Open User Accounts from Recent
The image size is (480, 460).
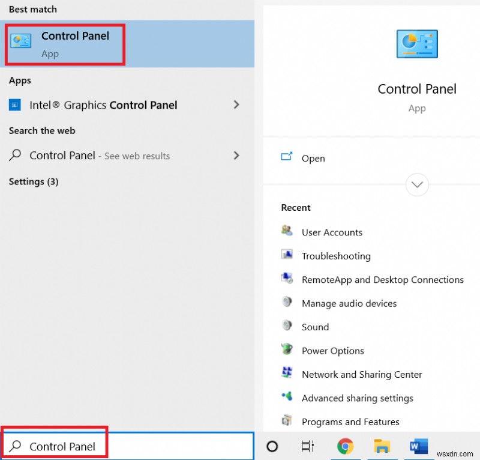(x=332, y=232)
